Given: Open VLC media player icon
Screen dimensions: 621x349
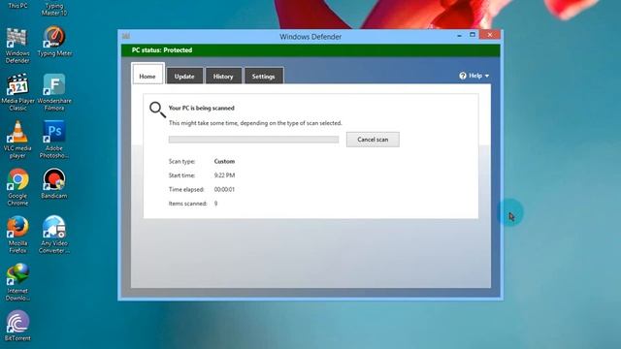Looking at the screenshot, I should 17,140.
